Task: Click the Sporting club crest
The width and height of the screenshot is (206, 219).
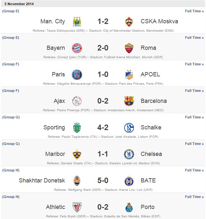Action: (77, 128)
